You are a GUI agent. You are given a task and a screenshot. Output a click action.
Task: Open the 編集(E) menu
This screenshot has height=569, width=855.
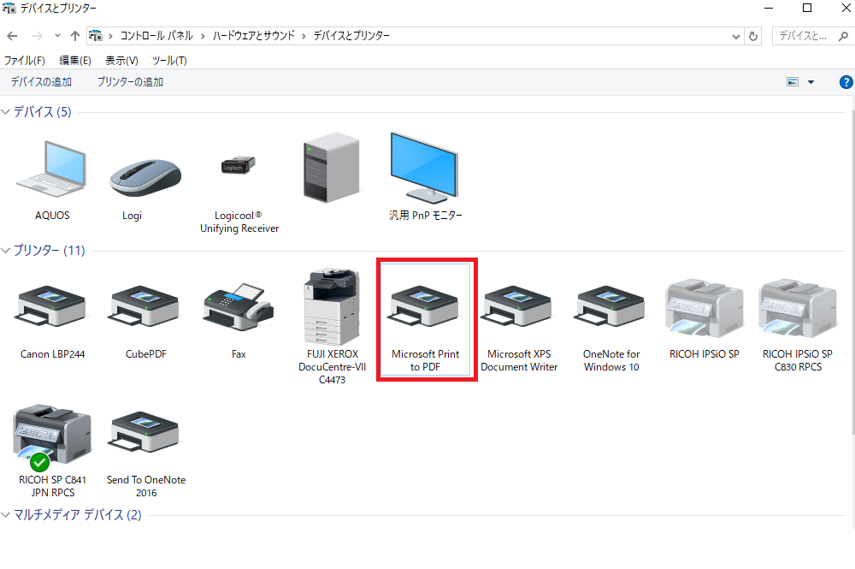point(75,61)
